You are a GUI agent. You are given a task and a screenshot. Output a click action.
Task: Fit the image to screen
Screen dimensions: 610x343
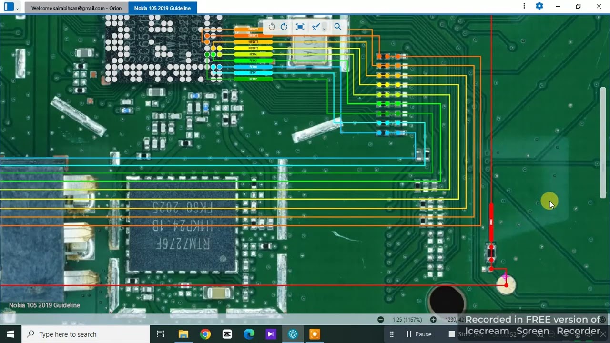point(300,27)
